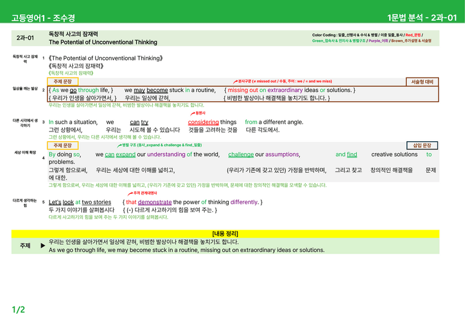
Task: Click the black triangle next to 주제
Action: 43,245
